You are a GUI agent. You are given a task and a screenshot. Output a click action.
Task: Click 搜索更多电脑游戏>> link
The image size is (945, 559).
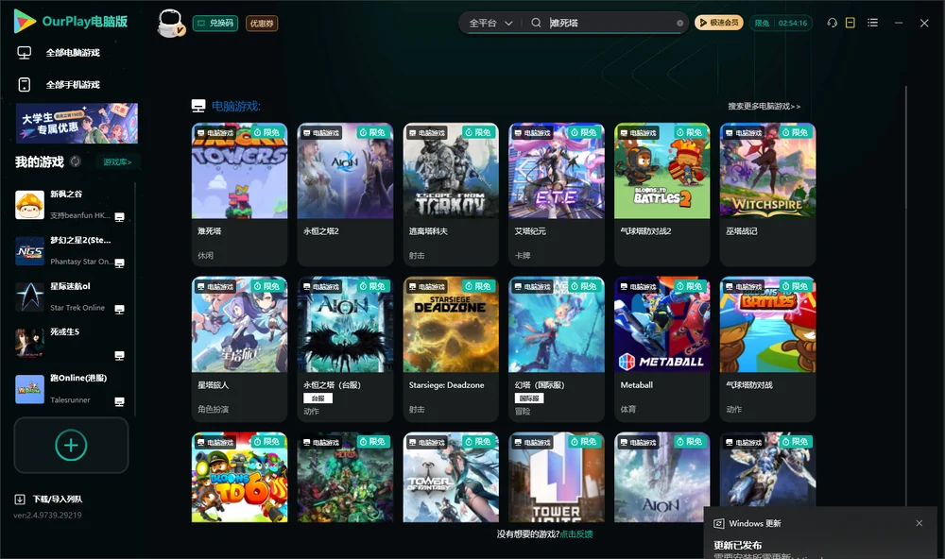pos(765,107)
